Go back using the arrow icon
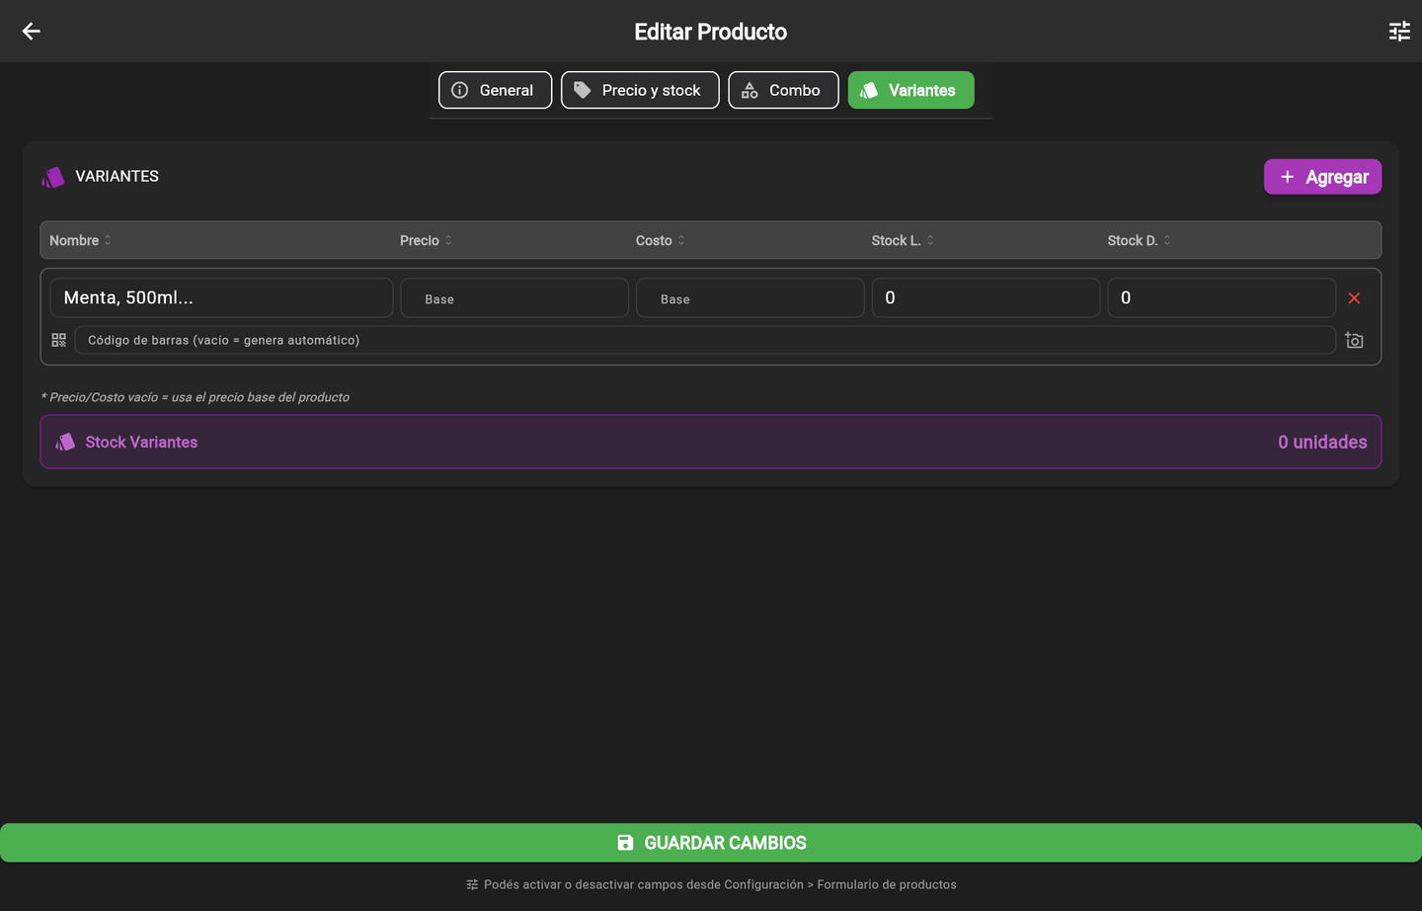 32,32
